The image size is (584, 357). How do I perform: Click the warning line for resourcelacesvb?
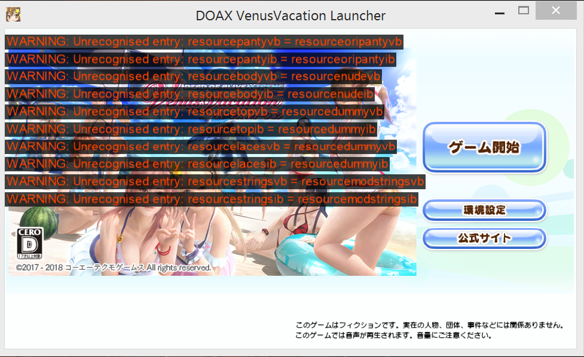(201, 146)
